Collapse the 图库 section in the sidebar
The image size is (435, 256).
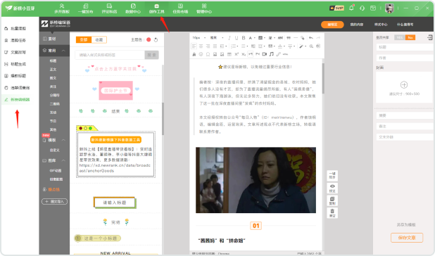pos(63,160)
